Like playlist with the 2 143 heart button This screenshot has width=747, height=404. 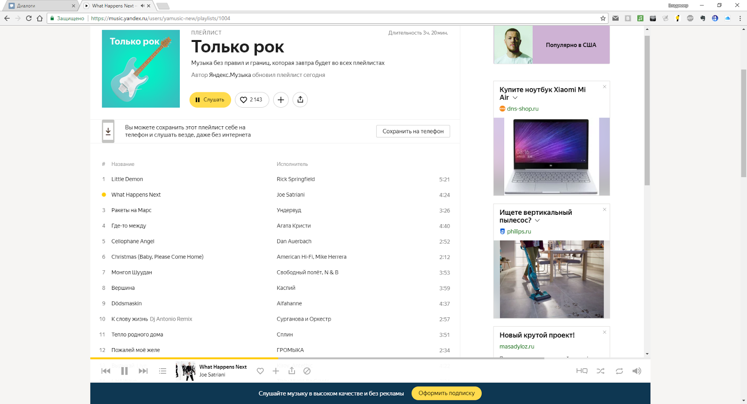pos(252,100)
